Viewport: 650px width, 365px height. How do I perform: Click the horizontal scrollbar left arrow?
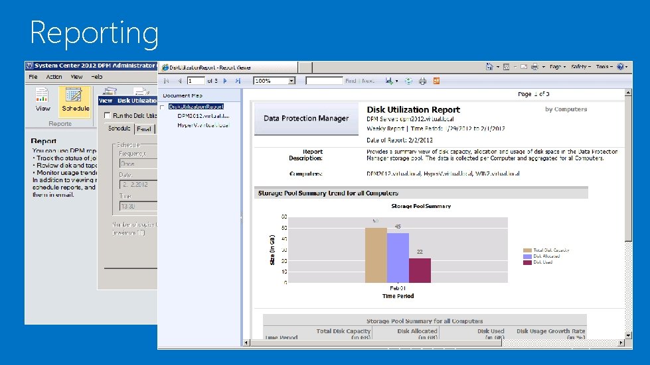246,342
